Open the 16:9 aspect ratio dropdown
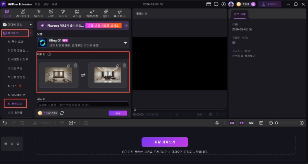 201,114
